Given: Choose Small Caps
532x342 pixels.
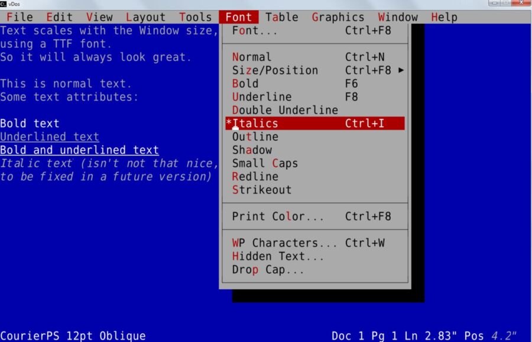Looking at the screenshot, I should coord(315,163).
